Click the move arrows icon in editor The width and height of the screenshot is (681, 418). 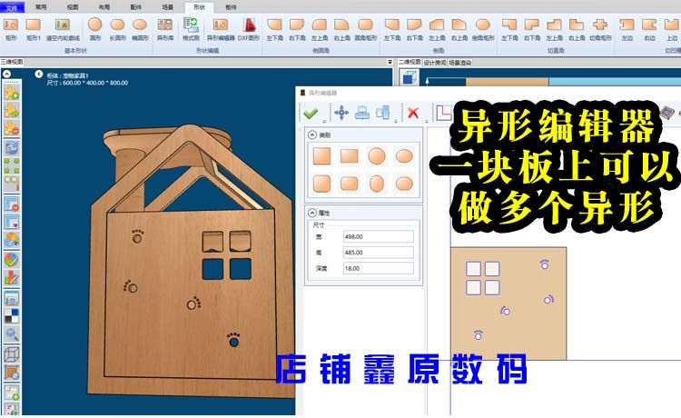click(x=341, y=113)
